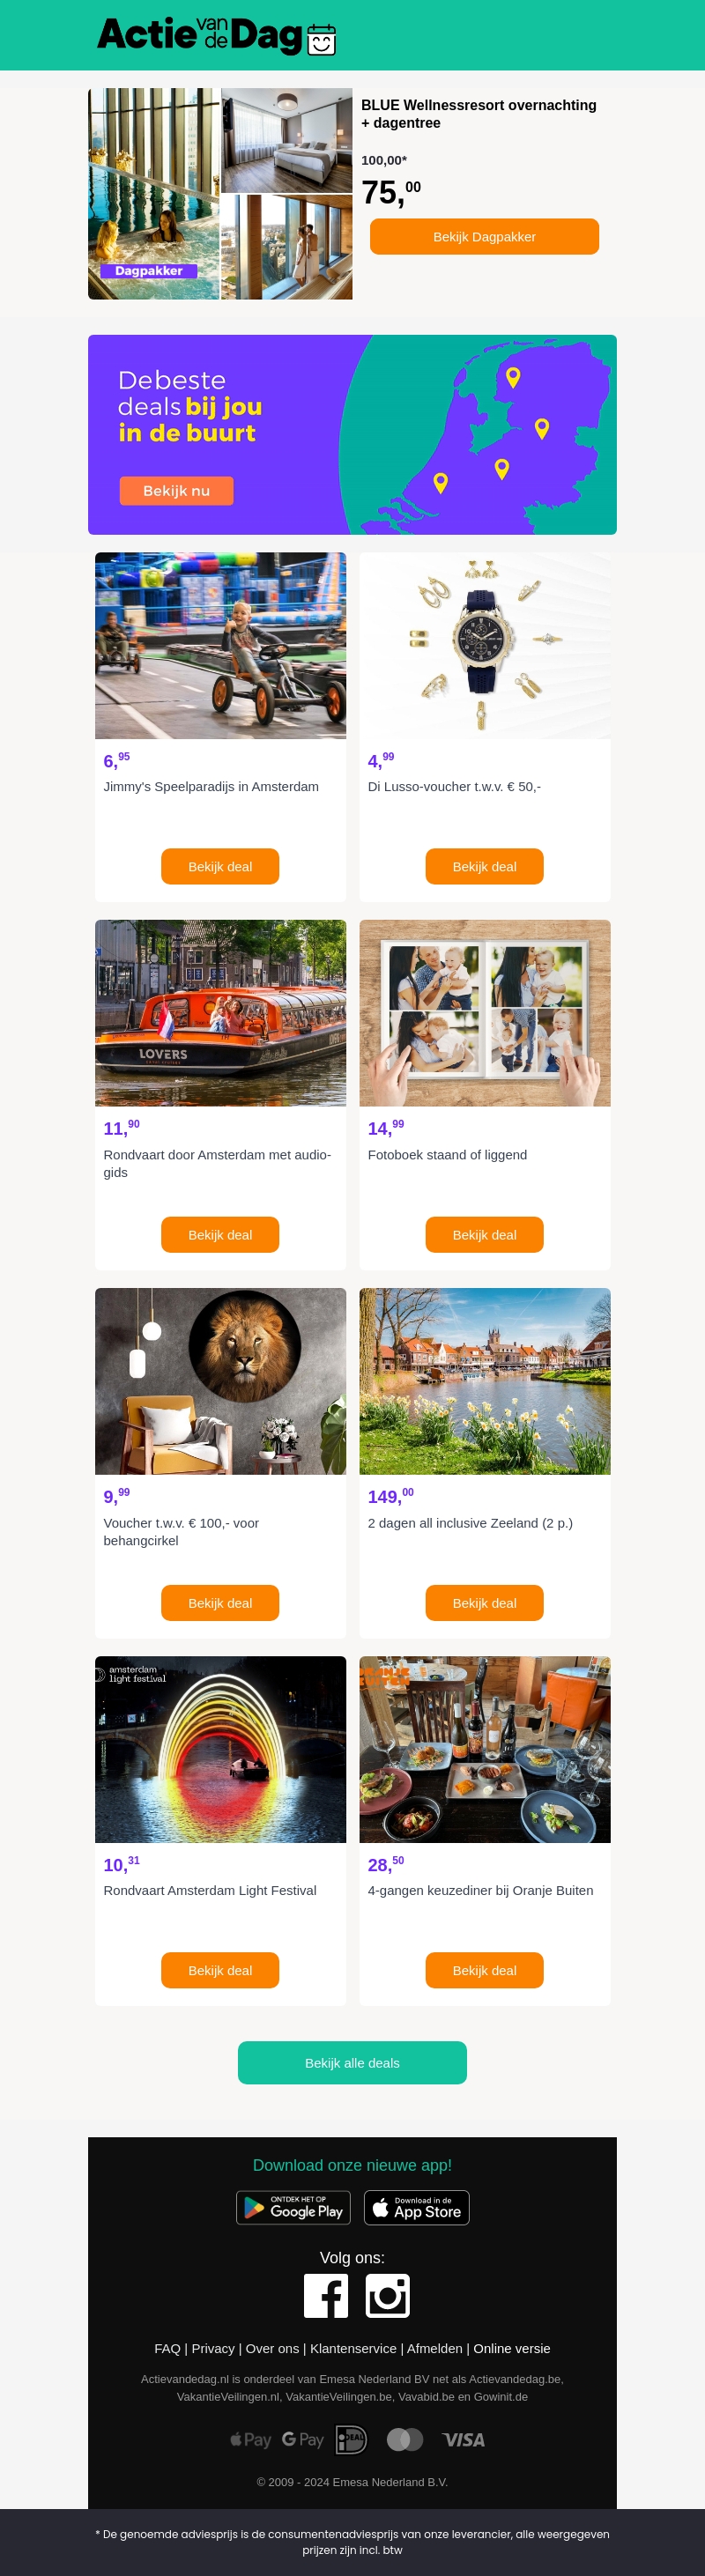The image size is (705, 2576).
Task: Click the Afmelden unsubscribe link
Action: point(434,2348)
